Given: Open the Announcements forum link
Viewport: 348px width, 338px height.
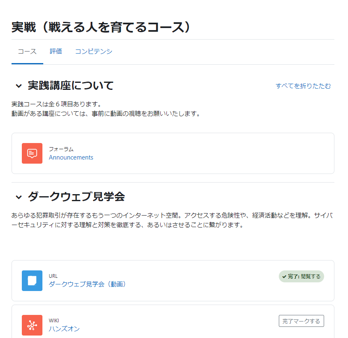Looking at the screenshot, I should [71, 157].
